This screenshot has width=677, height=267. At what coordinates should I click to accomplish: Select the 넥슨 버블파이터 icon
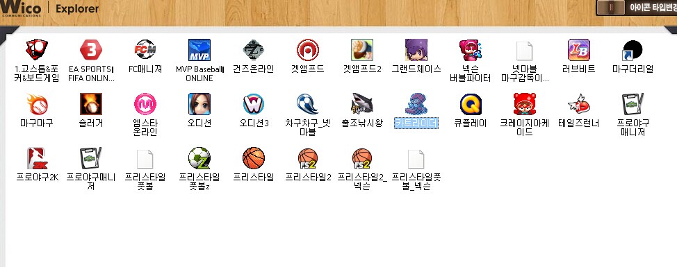point(471,49)
